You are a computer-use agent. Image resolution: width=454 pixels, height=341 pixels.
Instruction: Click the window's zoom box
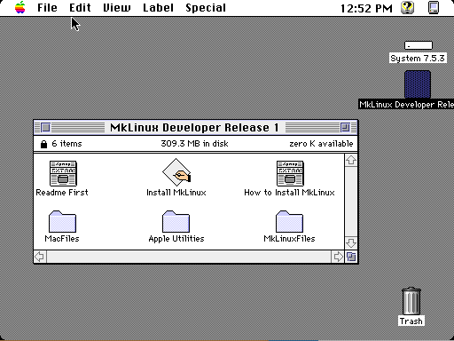345,128
